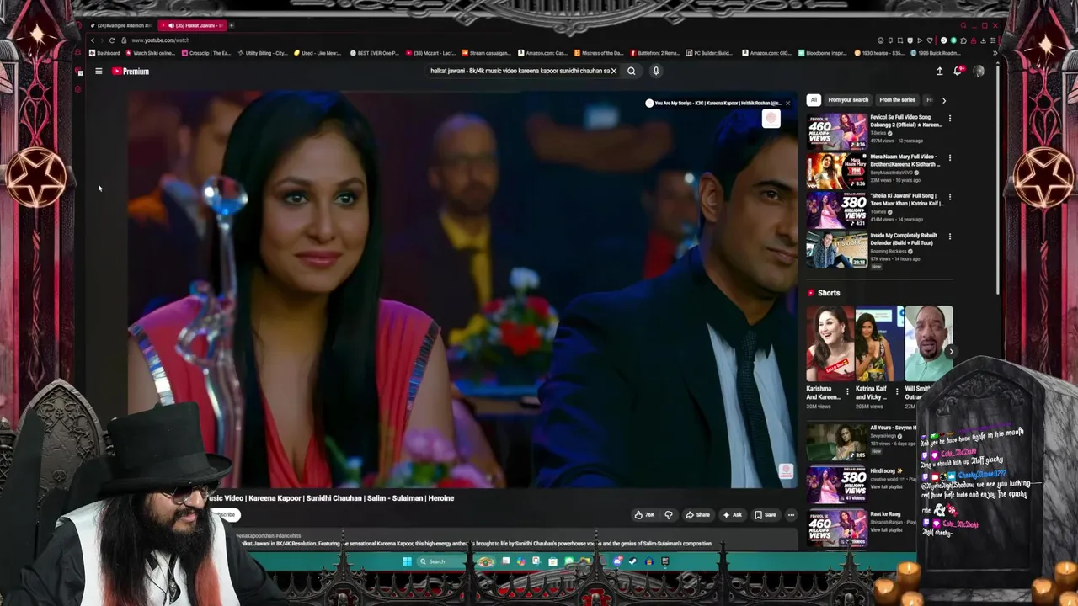Open the Amazon.com Cas bookmark
The image size is (1078, 606).
point(543,53)
